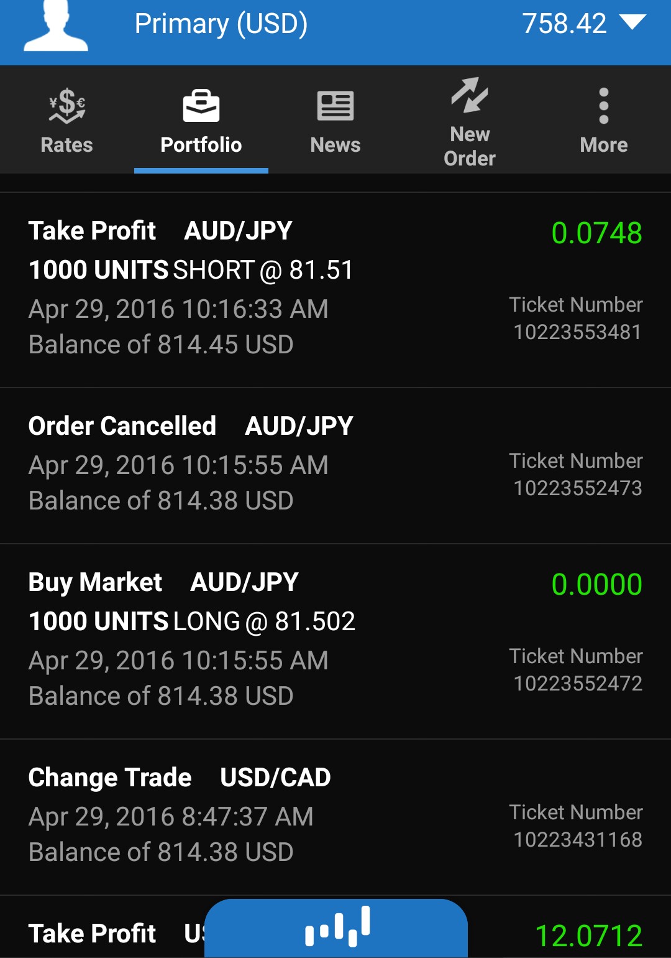Open the Rates currency icon

(67, 106)
